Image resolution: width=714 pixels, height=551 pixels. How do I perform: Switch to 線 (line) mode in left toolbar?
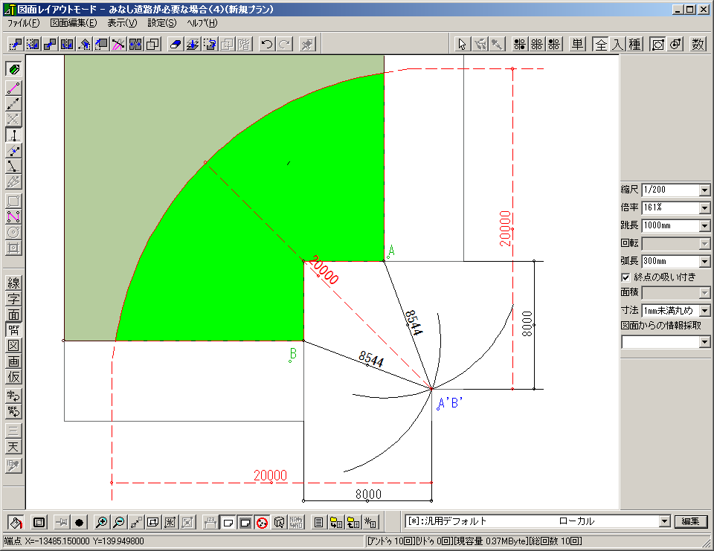point(13,283)
